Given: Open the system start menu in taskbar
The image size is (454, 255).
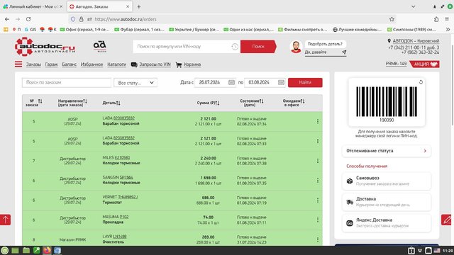Looking at the screenshot, I should 5,250.
